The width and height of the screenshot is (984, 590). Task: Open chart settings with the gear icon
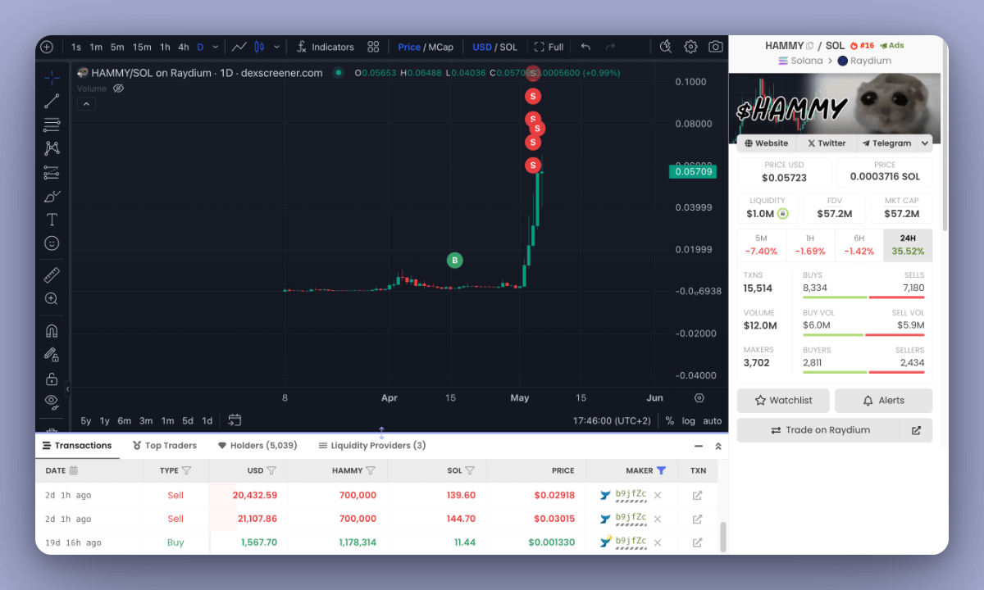click(690, 47)
